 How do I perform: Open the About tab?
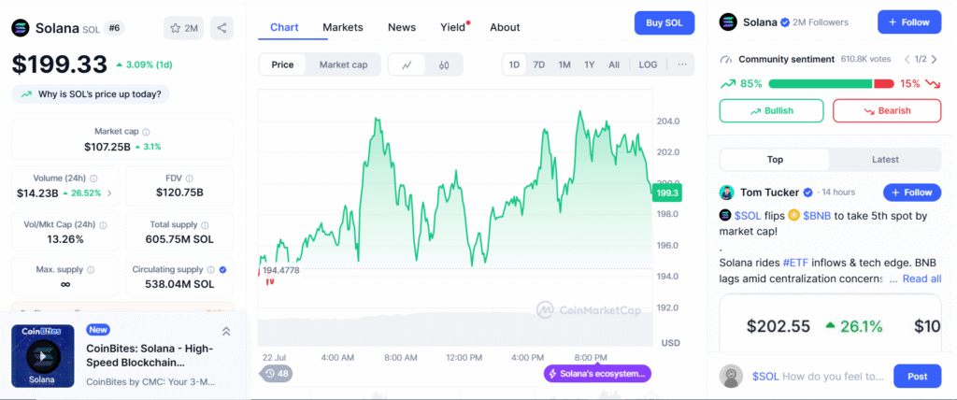[505, 27]
